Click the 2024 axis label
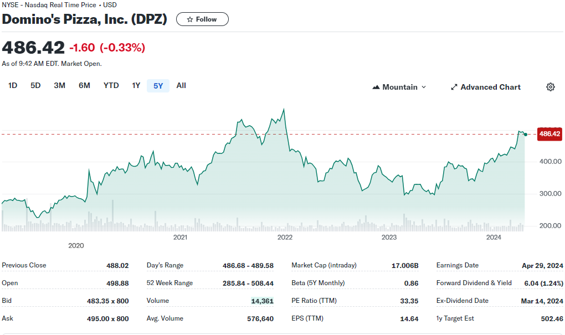565x335 pixels. pos(494,238)
